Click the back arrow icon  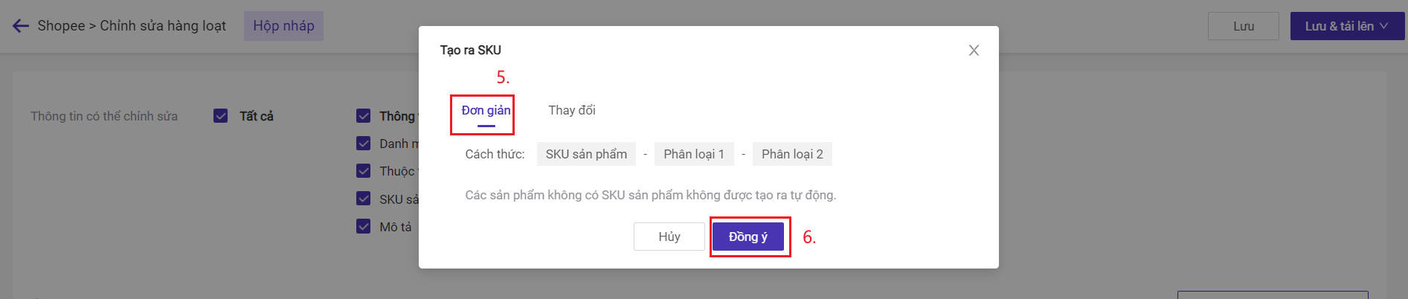21,26
